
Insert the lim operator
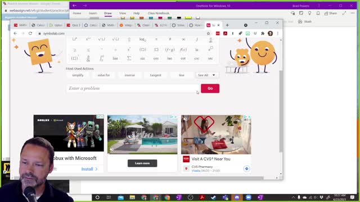(x=115, y=58)
